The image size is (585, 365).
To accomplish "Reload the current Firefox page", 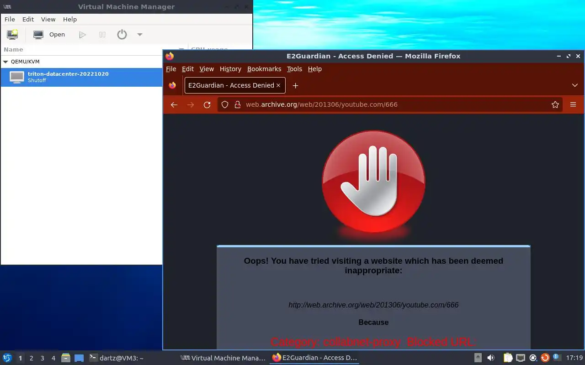I will [x=207, y=104].
